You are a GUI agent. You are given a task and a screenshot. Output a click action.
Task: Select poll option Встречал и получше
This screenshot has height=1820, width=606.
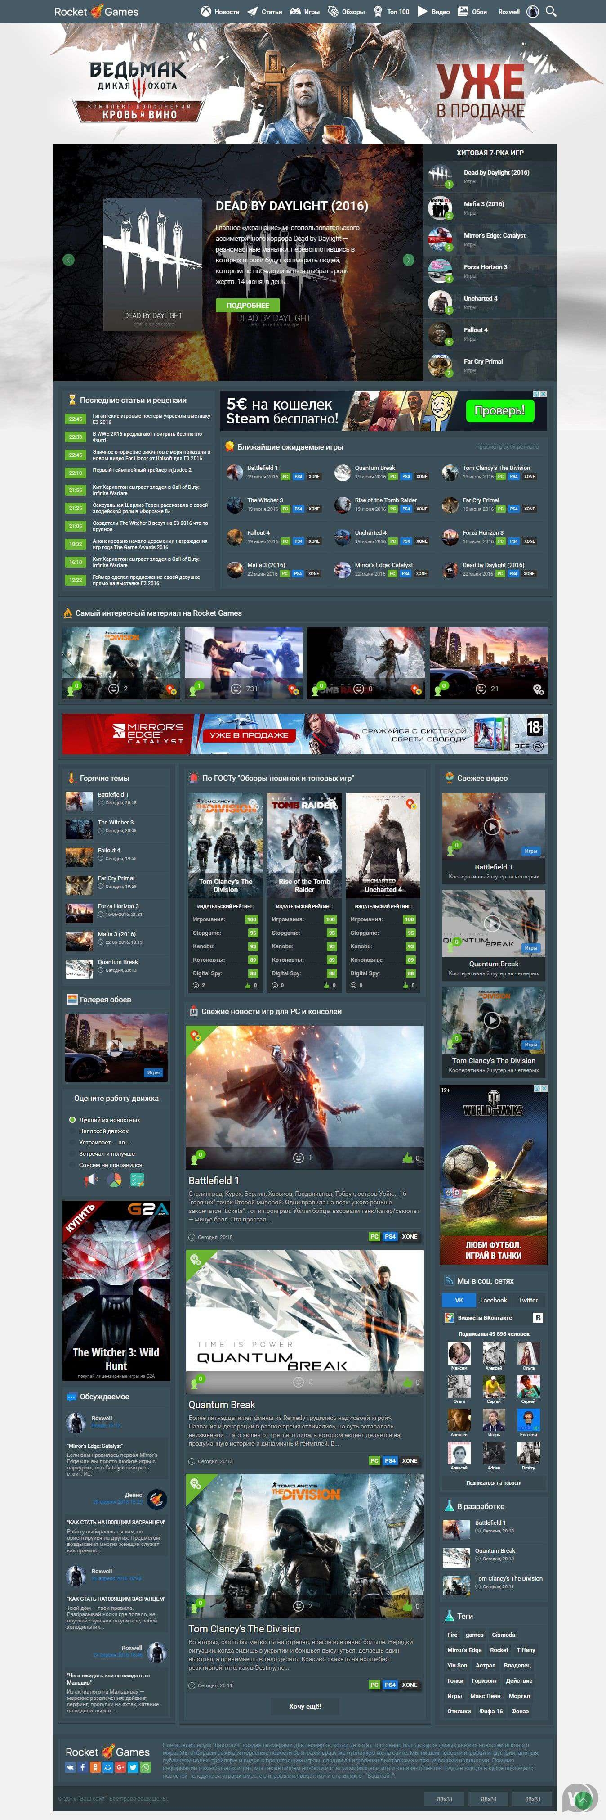pos(72,1154)
